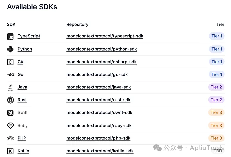Follow the modelcontextprotocol/go-sdk repository link
Viewport: 231px width, 157px height.
[97, 75]
